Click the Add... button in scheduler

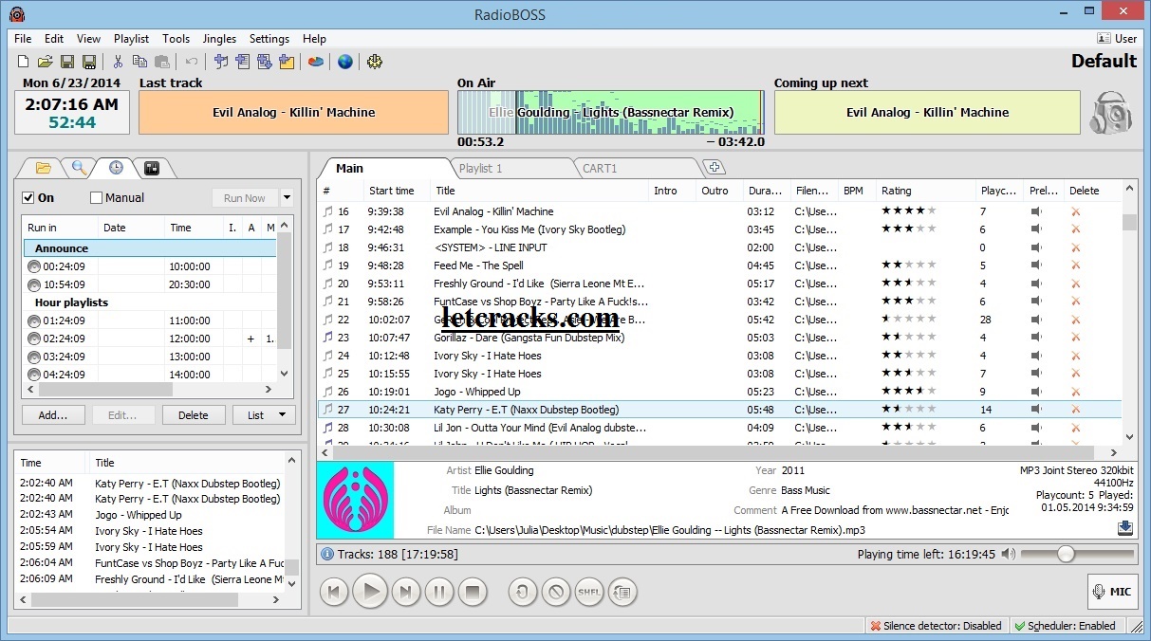point(53,415)
